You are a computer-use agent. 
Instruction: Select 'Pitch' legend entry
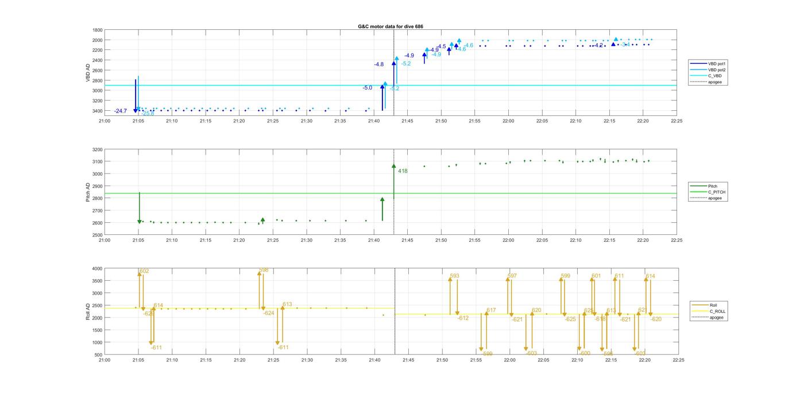click(713, 186)
